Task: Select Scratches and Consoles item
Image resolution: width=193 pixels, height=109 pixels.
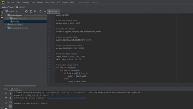Action: coord(18,28)
